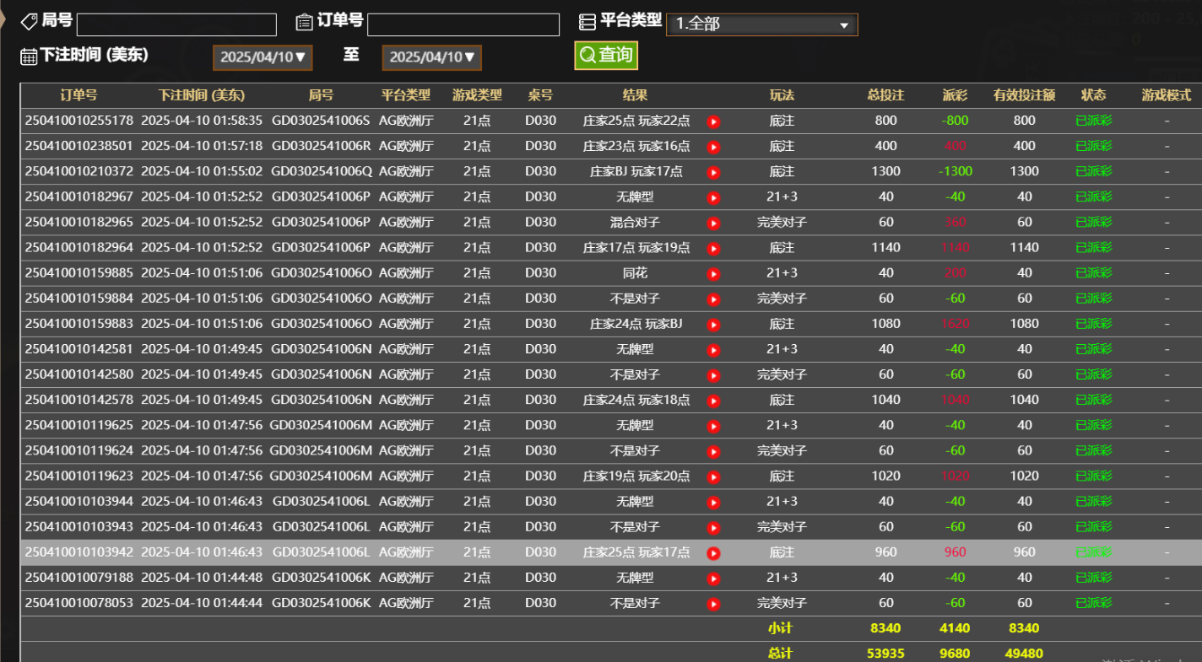Open the 平台类型 dropdown showing 1.全部
This screenshot has height=662, width=1202.
761,24
